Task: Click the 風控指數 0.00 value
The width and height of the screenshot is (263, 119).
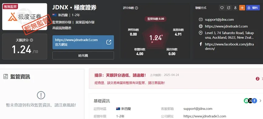Action: point(172,54)
